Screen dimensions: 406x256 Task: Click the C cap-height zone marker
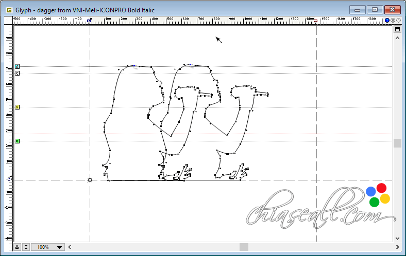click(18, 74)
